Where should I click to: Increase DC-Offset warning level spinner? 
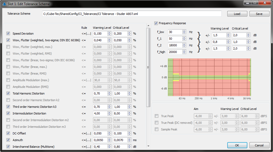coord(109,132)
